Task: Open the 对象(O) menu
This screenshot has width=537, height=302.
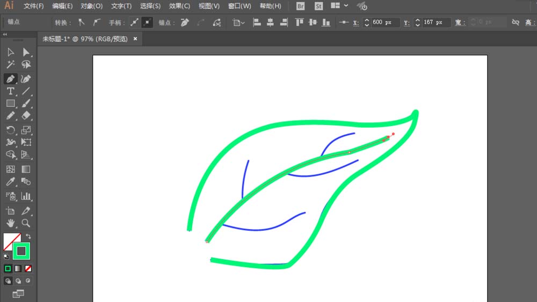Action: click(91, 6)
